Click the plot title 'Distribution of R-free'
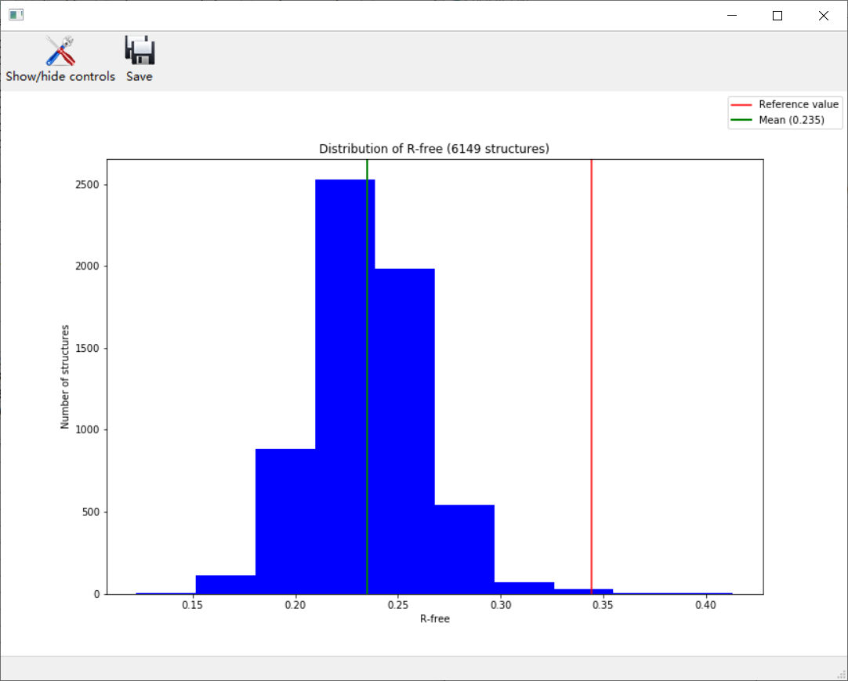This screenshot has width=848, height=681. pyautogui.click(x=434, y=149)
